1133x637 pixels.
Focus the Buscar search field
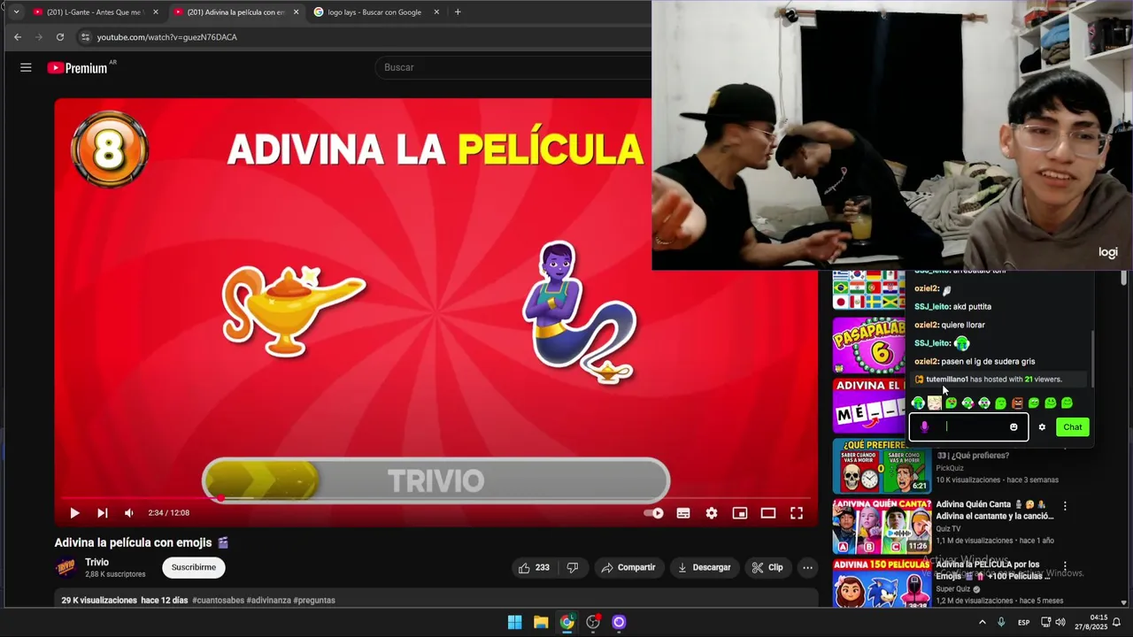513,67
